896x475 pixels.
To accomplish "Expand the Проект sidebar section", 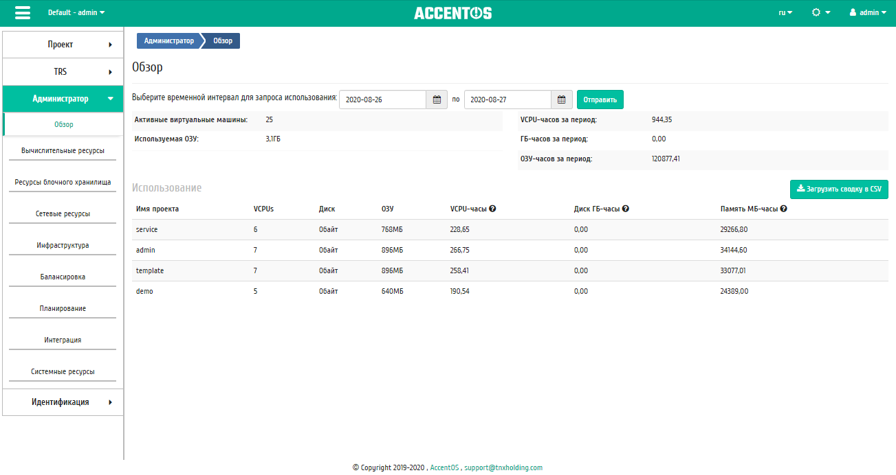I will tap(63, 45).
